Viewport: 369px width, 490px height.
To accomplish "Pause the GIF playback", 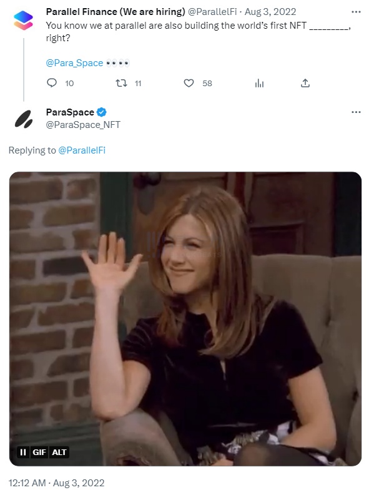I will (23, 452).
